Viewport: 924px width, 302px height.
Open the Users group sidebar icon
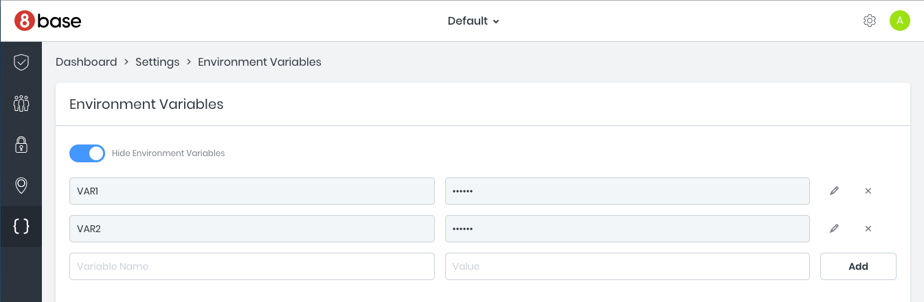click(x=21, y=103)
